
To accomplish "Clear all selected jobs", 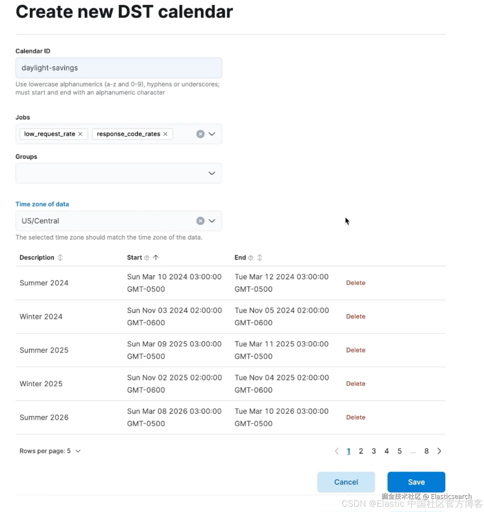I will pyautogui.click(x=200, y=134).
